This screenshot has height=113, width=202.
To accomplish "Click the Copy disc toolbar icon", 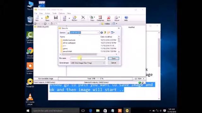I will (92, 18).
